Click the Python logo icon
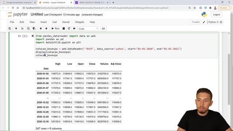This screenshot has width=233, height=131. coord(204,15)
